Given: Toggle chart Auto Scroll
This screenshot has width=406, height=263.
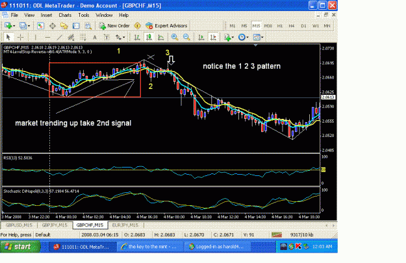Looking at the screenshot, I should (x=201, y=37).
